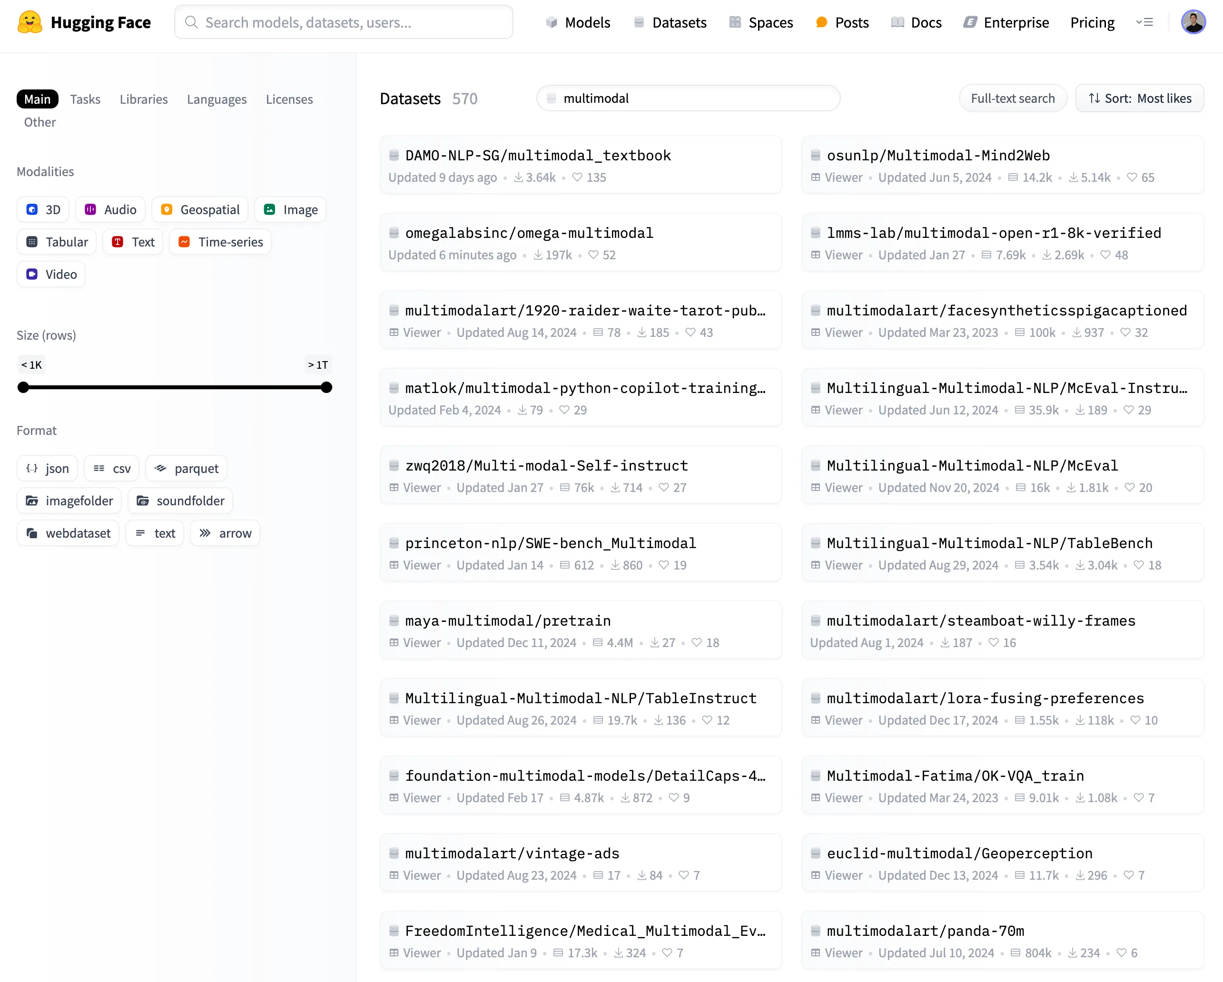Open the DAMO-NLP-SG/multimodal_textbook dataset

coord(537,155)
